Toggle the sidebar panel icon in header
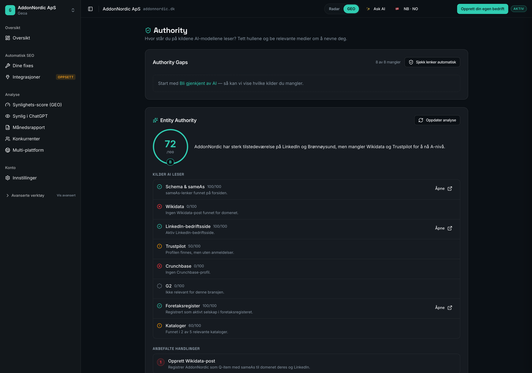The width and height of the screenshot is (532, 373). click(90, 9)
